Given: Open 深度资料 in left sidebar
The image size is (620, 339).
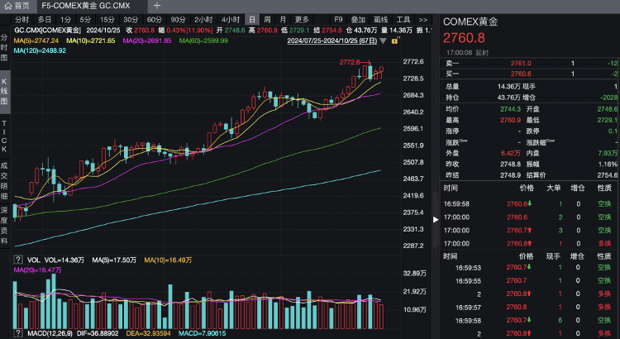Looking at the screenshot, I should coord(4,225).
